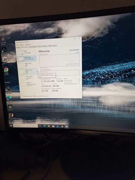Viewport: 135px width, 180px height.
Task: Open the Mail app from the taskbar
Action: 58,127
